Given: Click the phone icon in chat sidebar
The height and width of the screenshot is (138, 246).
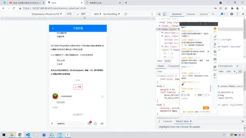Looking at the screenshot, I should pos(215,36).
